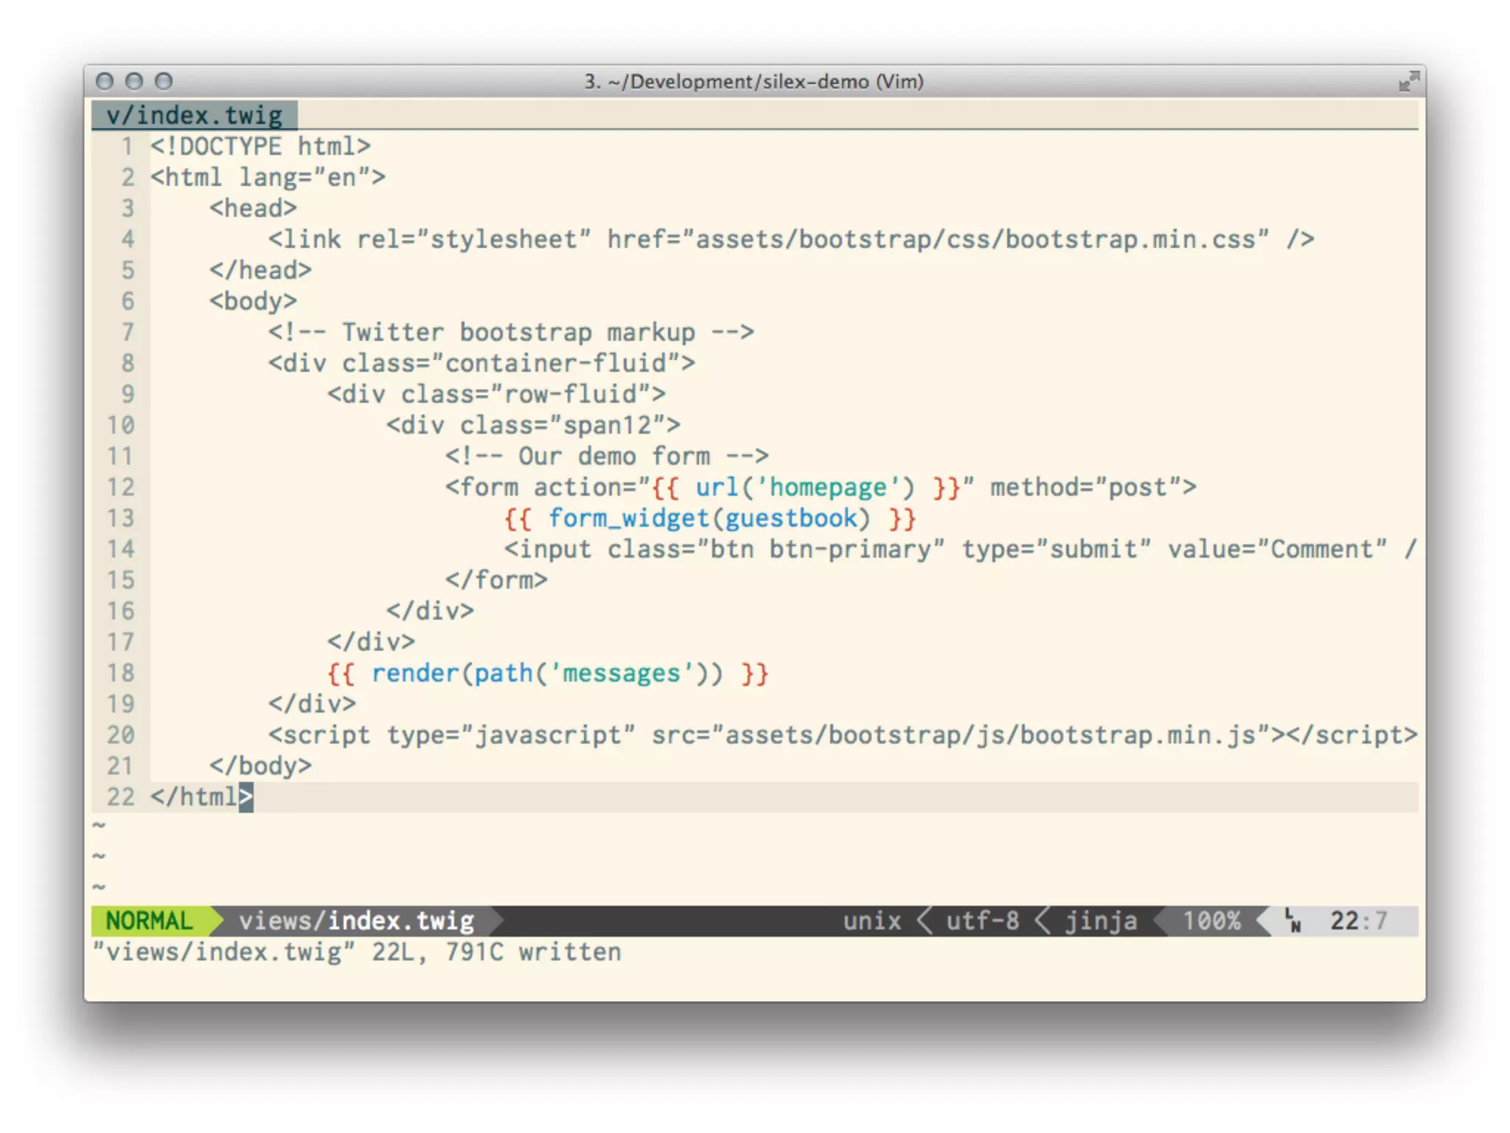Click the url('homepage') function call

click(804, 488)
